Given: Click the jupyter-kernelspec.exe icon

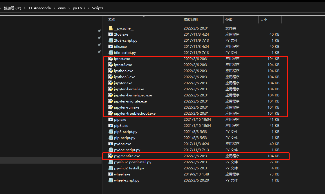Looking at the screenshot, I should (x=111, y=95).
